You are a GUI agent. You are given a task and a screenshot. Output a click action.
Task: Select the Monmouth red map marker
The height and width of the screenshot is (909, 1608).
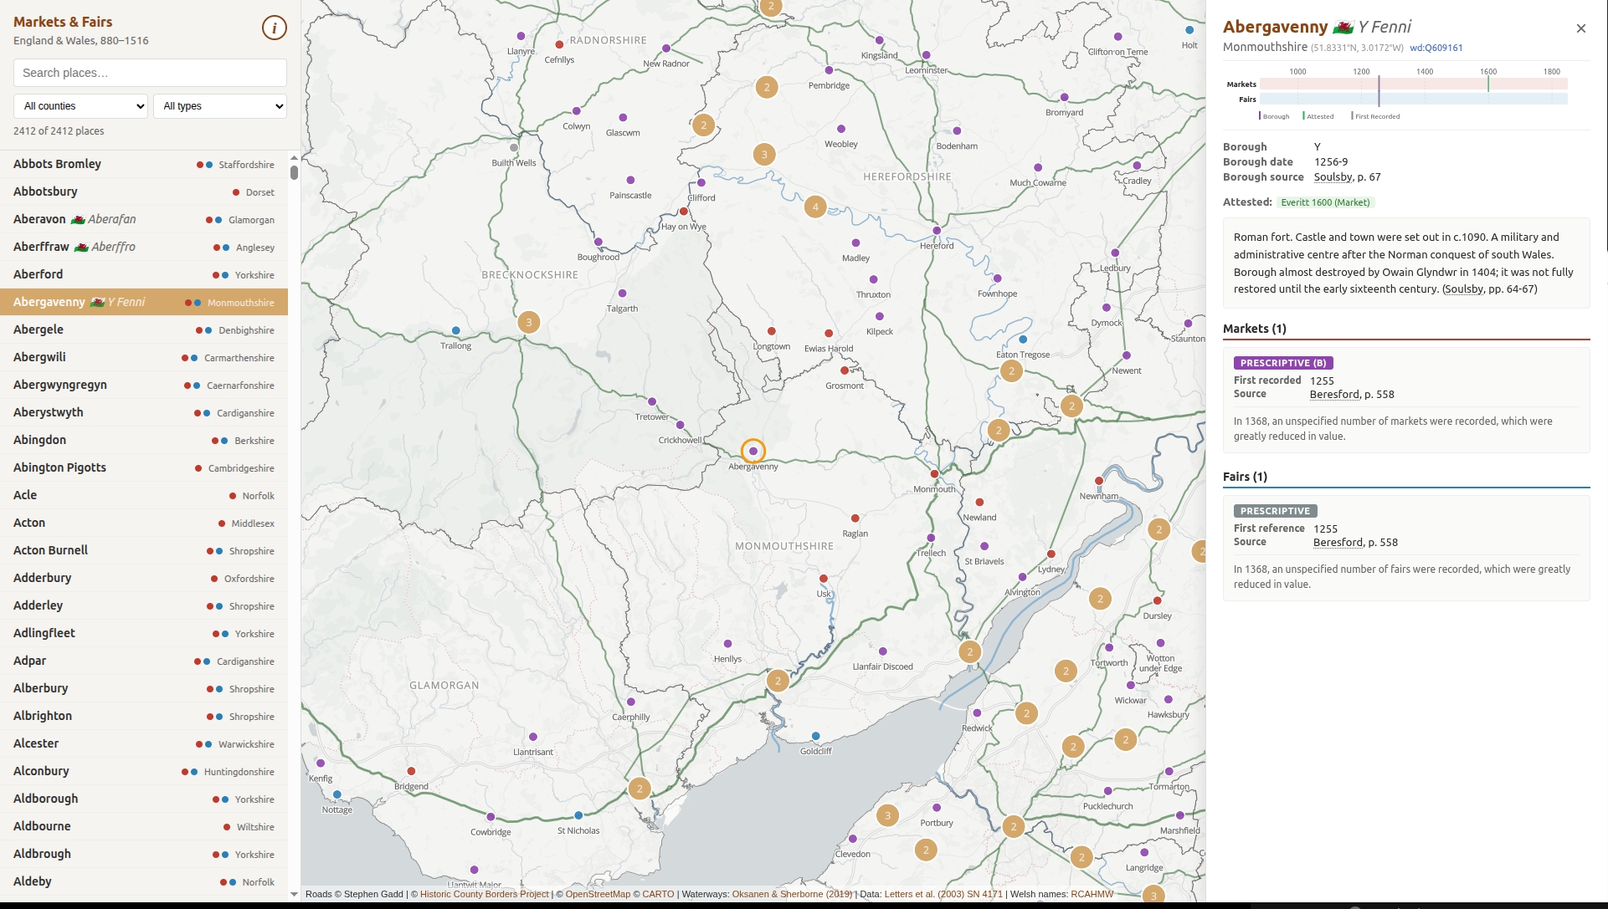934,474
